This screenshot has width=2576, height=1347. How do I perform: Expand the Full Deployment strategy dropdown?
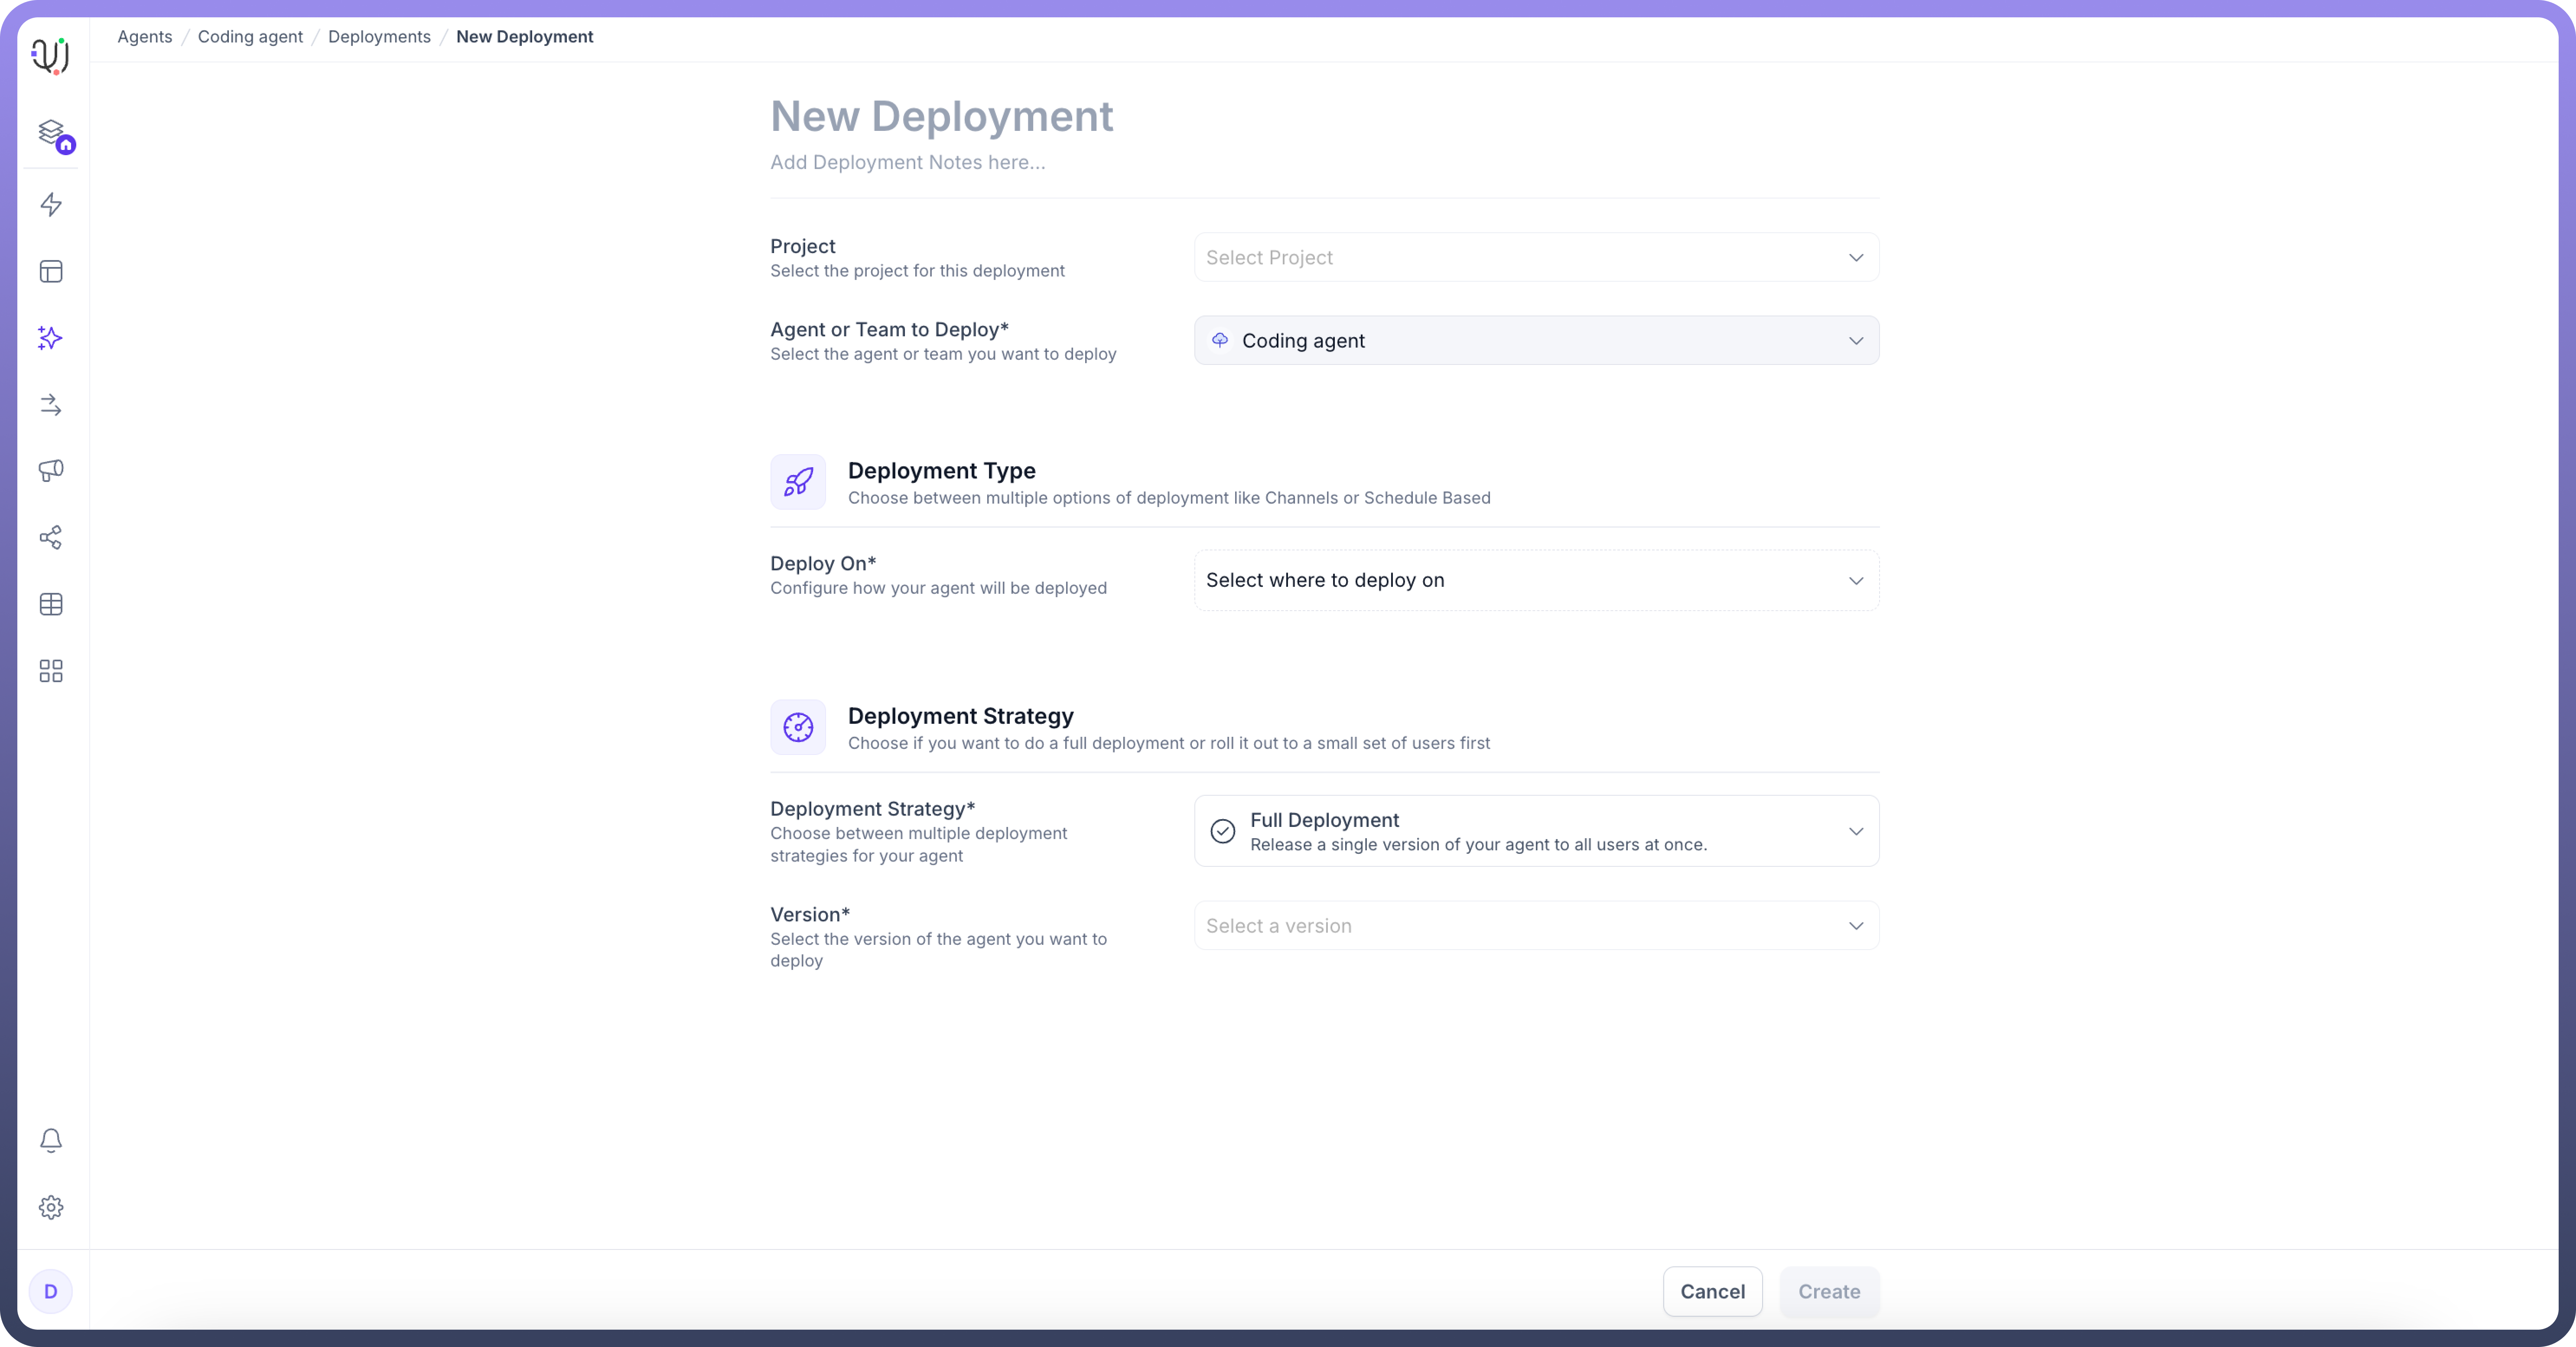[1535, 831]
